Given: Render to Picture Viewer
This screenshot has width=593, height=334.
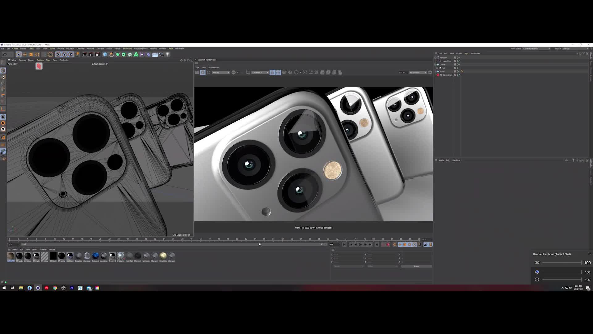Looking at the screenshot, I should 91,54.
